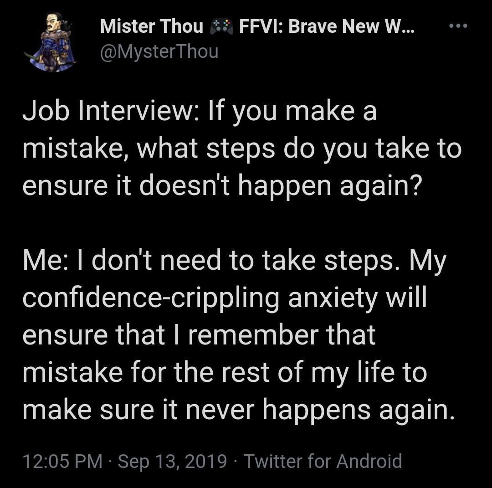Click the 12:05 PM timestamp
Screen dimensions: 492x488
point(62,461)
